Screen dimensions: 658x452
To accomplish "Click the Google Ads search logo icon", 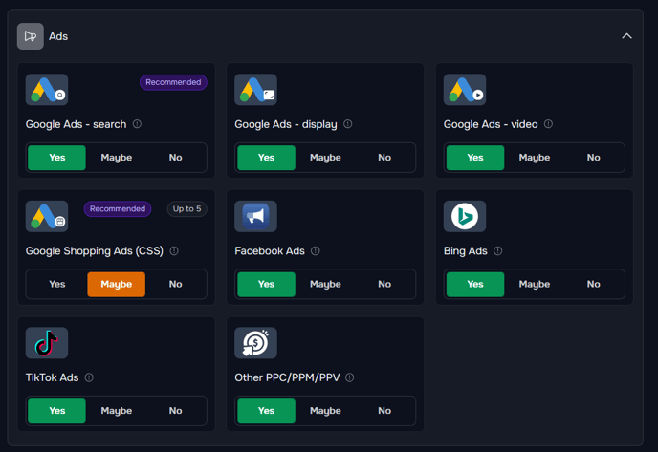I will click(x=47, y=90).
